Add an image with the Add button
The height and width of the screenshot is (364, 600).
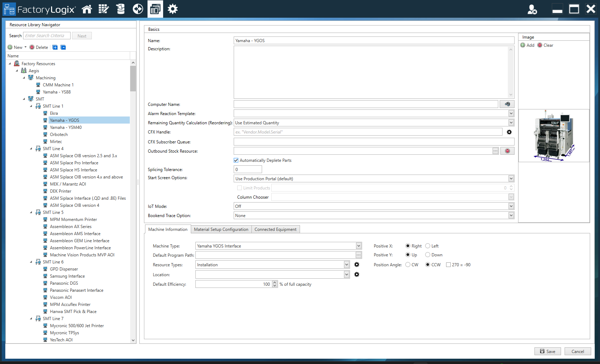point(527,45)
